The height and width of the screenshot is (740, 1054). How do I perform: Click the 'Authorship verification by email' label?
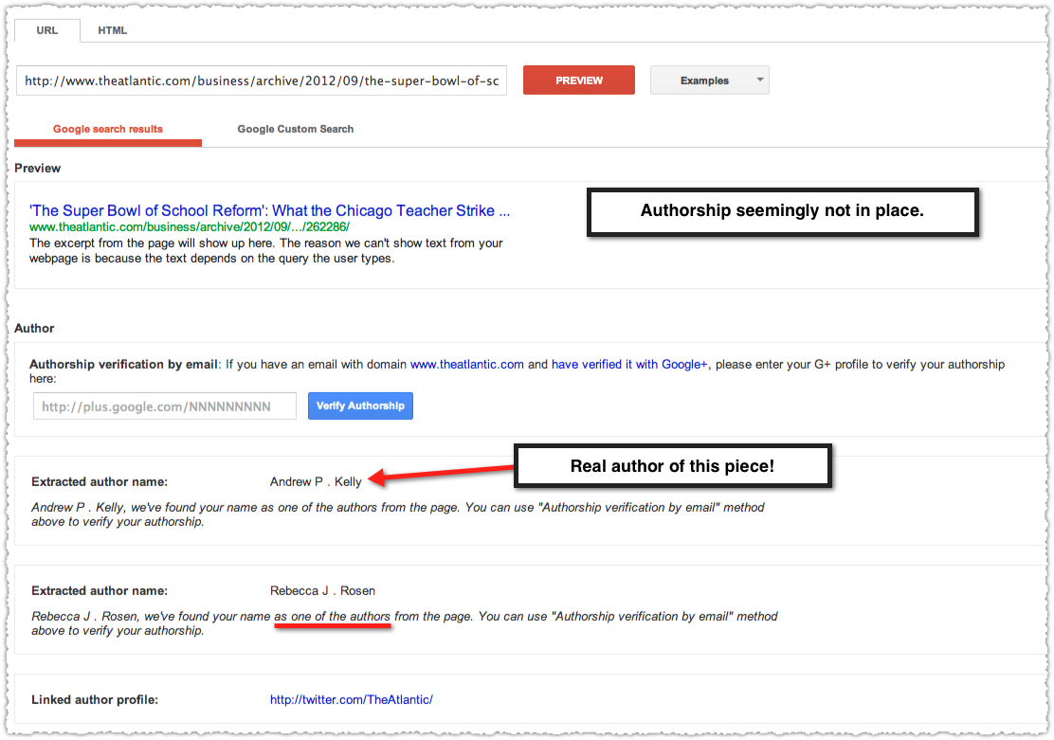[x=123, y=364]
